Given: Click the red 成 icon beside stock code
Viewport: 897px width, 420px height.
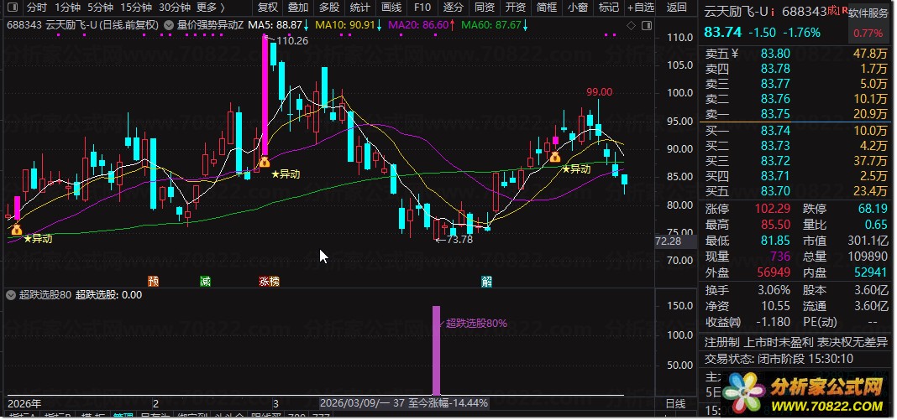Looking at the screenshot, I should point(831,10).
